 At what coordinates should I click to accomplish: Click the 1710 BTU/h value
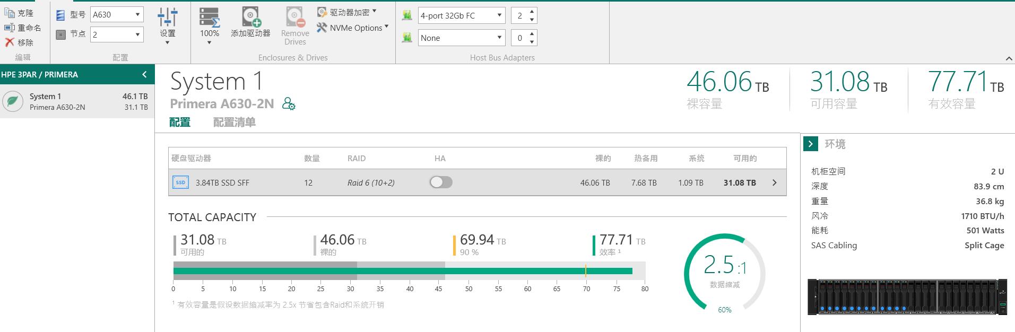[983, 216]
